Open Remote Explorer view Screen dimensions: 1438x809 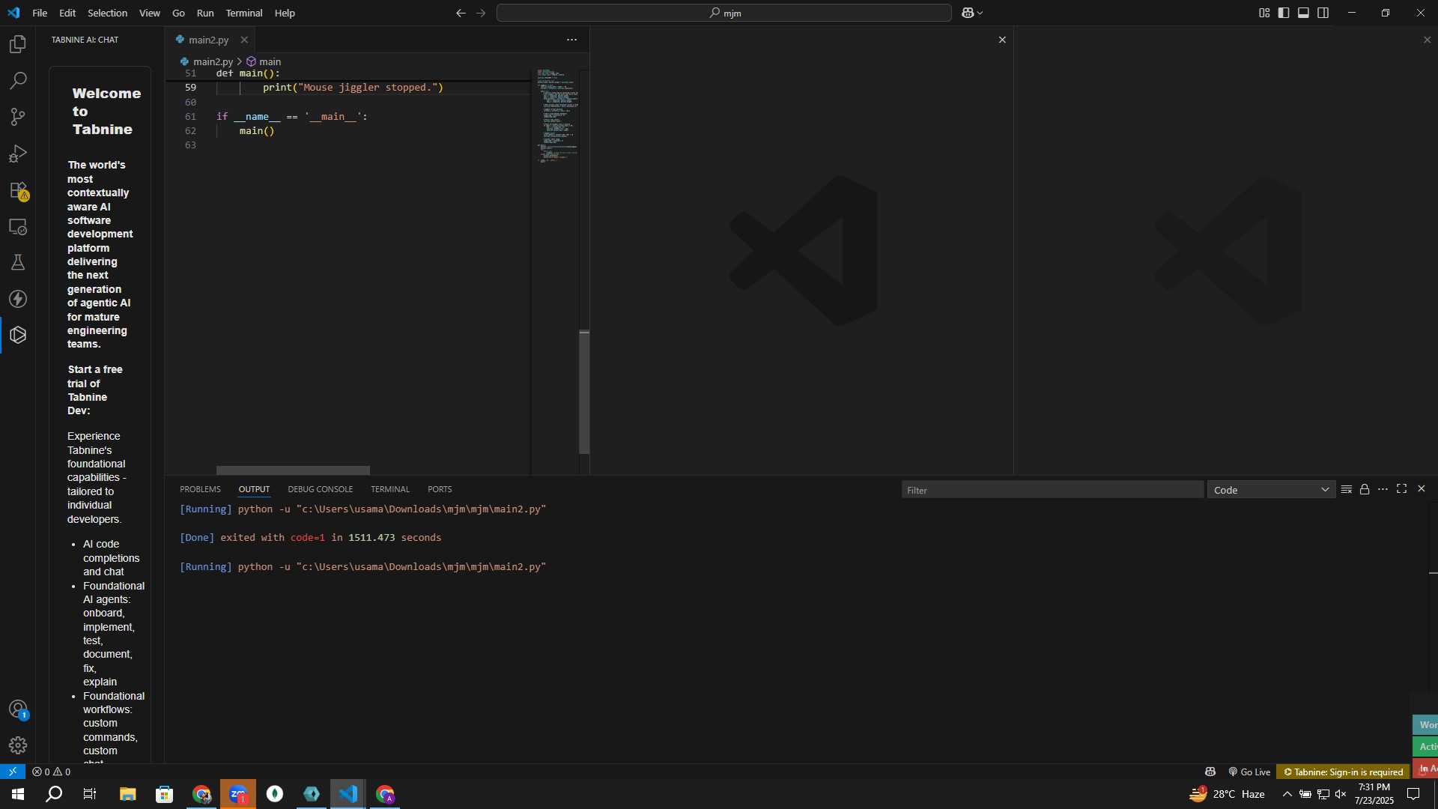(18, 226)
